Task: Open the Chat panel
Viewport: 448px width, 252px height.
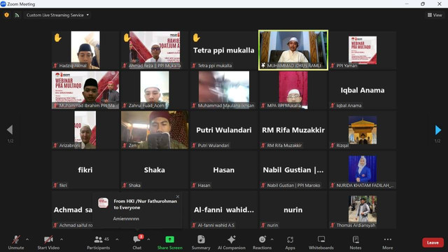Action: [137, 242]
